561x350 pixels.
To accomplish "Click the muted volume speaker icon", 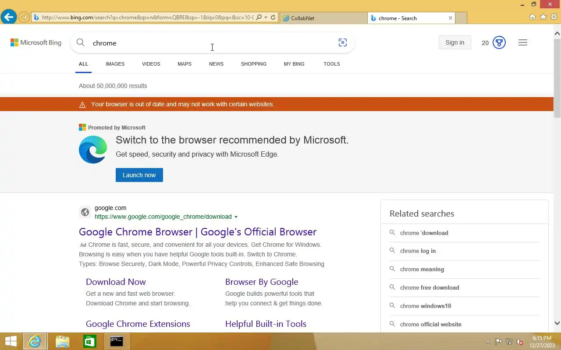I will pyautogui.click(x=520, y=342).
